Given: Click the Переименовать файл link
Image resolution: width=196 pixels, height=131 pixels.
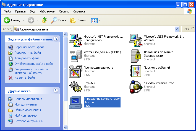Looking at the screenshot, I should pos(29,47).
